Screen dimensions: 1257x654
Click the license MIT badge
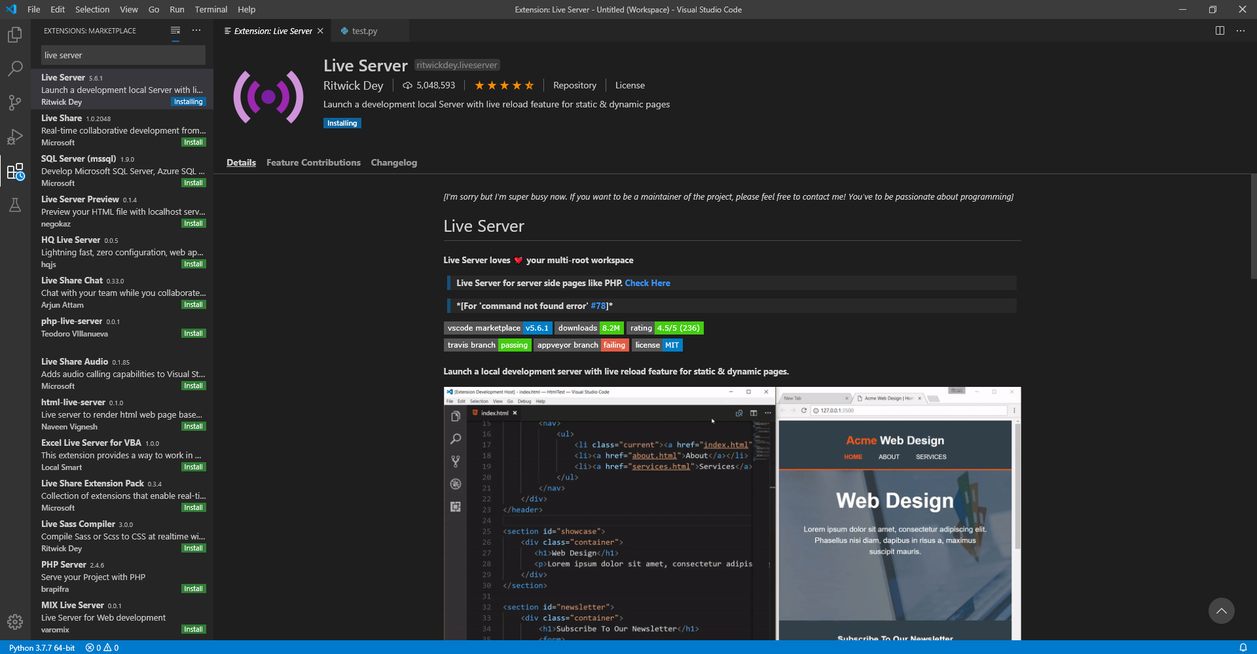(x=657, y=345)
